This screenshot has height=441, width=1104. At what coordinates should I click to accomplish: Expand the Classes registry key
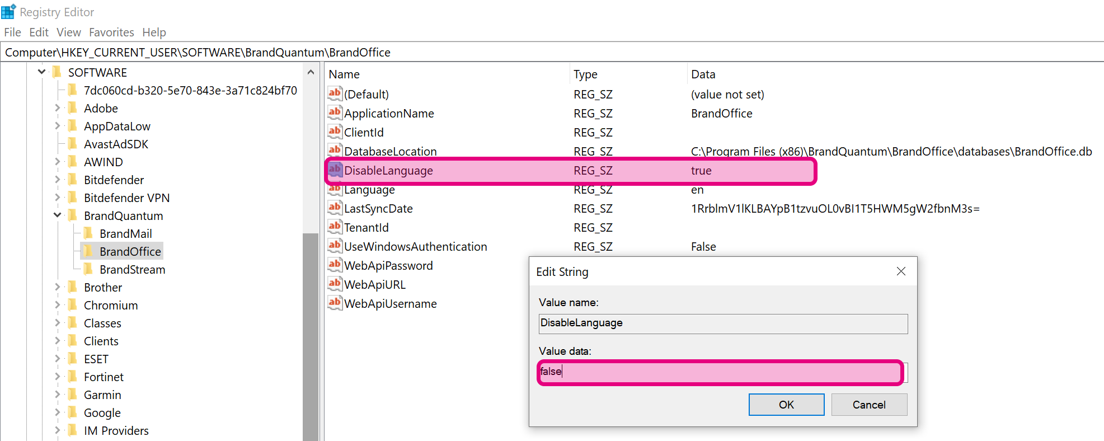[57, 322]
